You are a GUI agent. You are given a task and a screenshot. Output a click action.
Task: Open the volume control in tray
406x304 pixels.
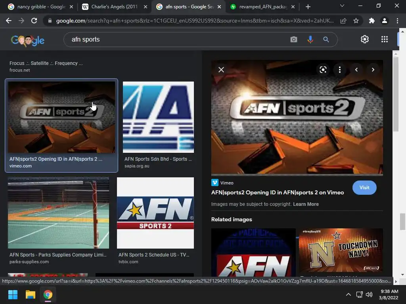[369, 294]
